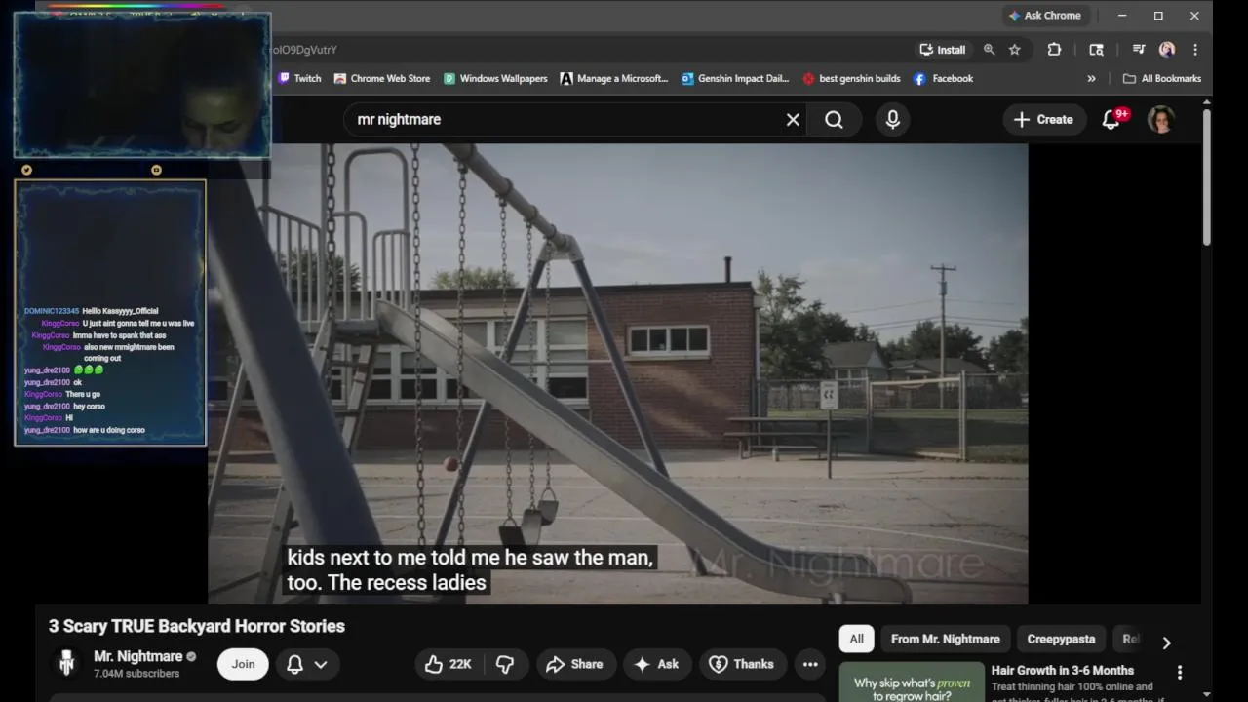Open the Manage a Microsoft bookmark
Image resolution: width=1248 pixels, height=702 pixels.
[614, 79]
